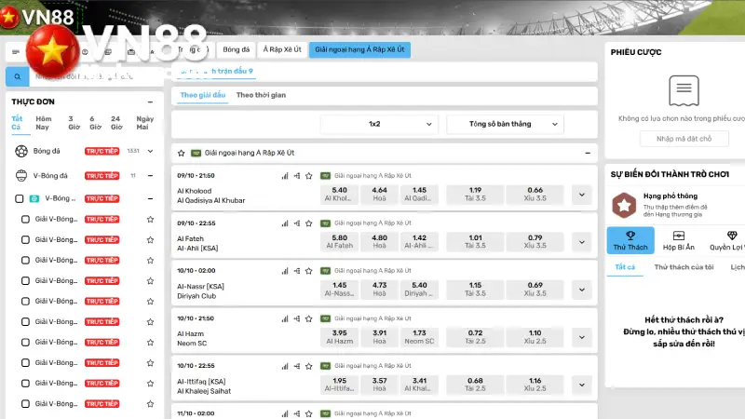Switch to Theo thời gian tab
Screen dimensions: 745x419
pos(261,95)
